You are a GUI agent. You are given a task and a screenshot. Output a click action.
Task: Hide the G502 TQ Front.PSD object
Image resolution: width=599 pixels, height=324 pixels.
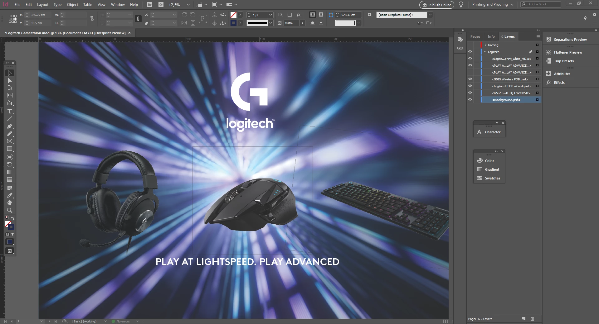coord(470,93)
